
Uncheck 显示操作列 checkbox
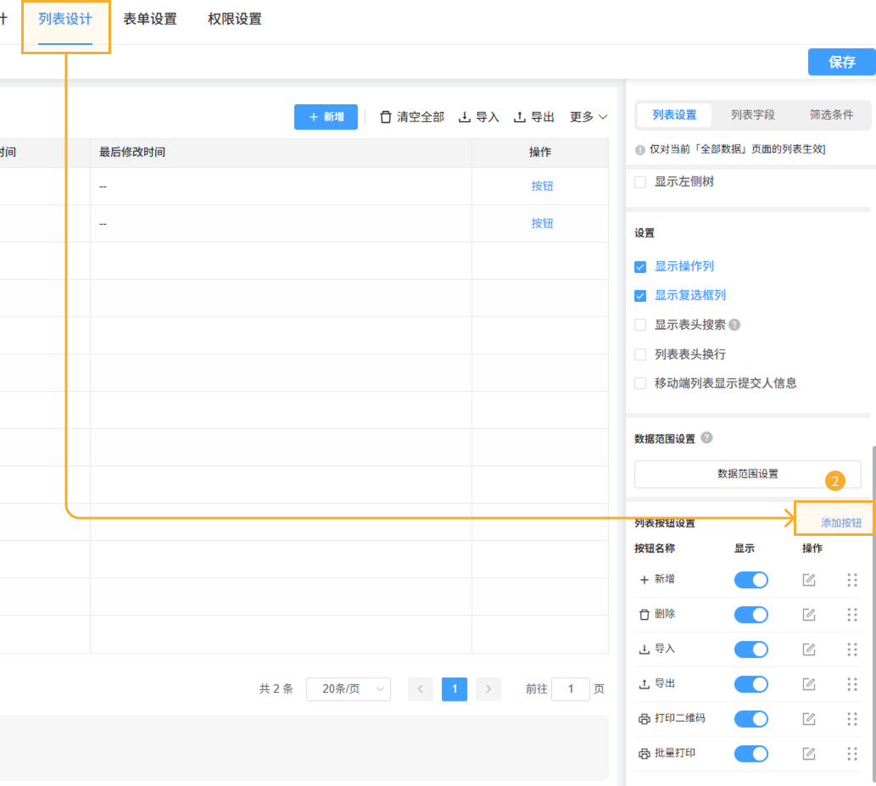640,266
